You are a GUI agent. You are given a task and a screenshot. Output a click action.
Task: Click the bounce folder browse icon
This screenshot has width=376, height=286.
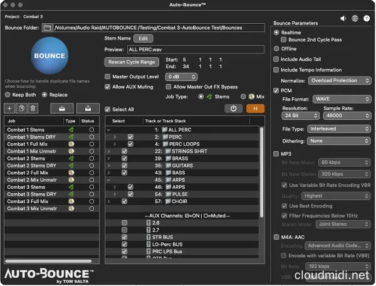(x=47, y=28)
